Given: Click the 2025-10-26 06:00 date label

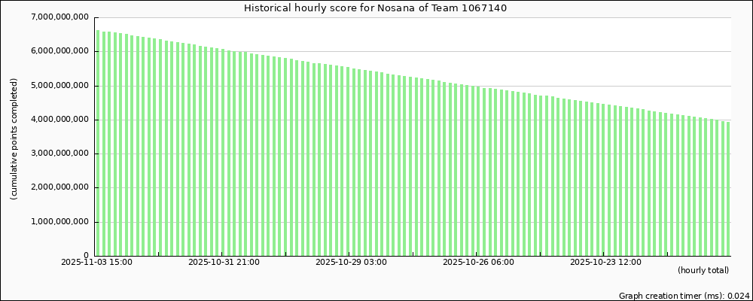Looking at the screenshot, I should click(x=478, y=263).
